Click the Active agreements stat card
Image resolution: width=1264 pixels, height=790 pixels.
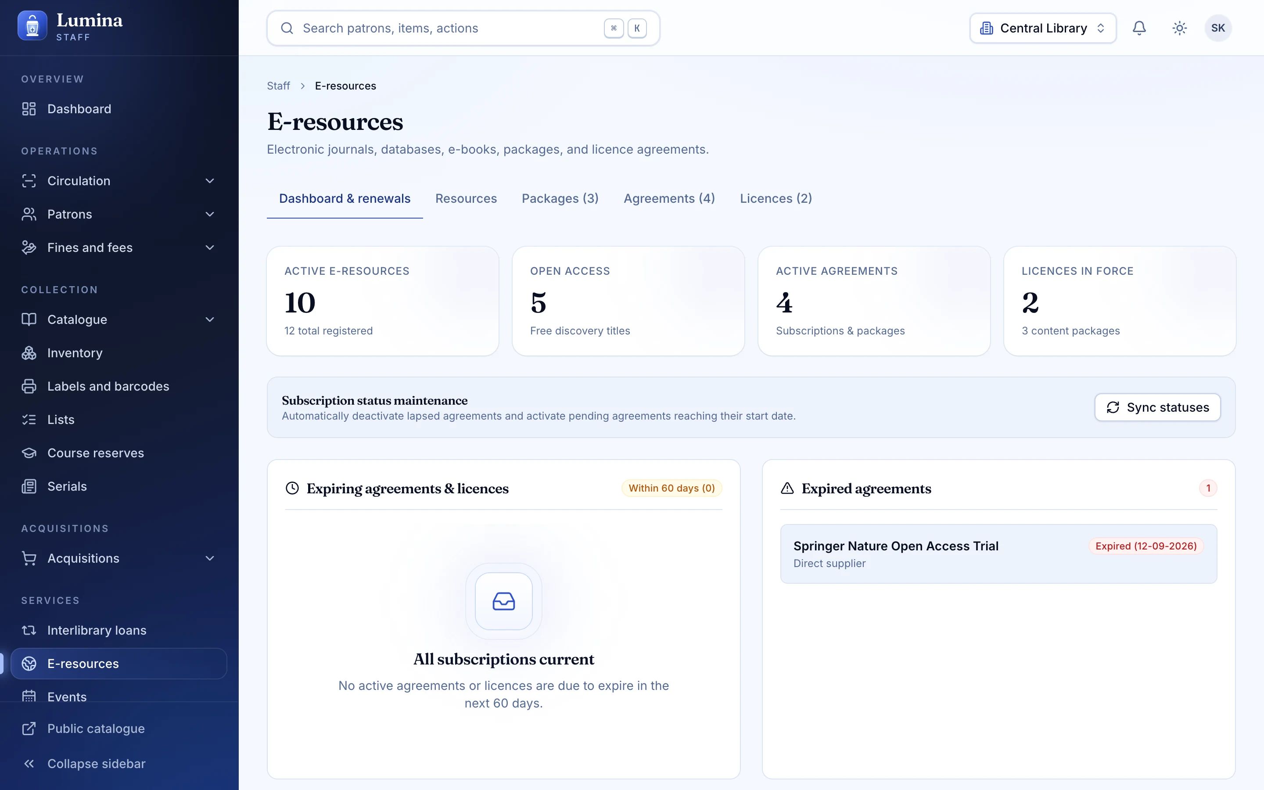tap(874, 301)
